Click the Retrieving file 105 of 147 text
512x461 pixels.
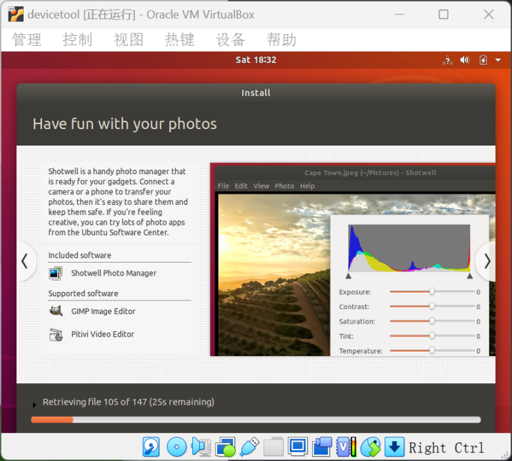[x=129, y=402]
